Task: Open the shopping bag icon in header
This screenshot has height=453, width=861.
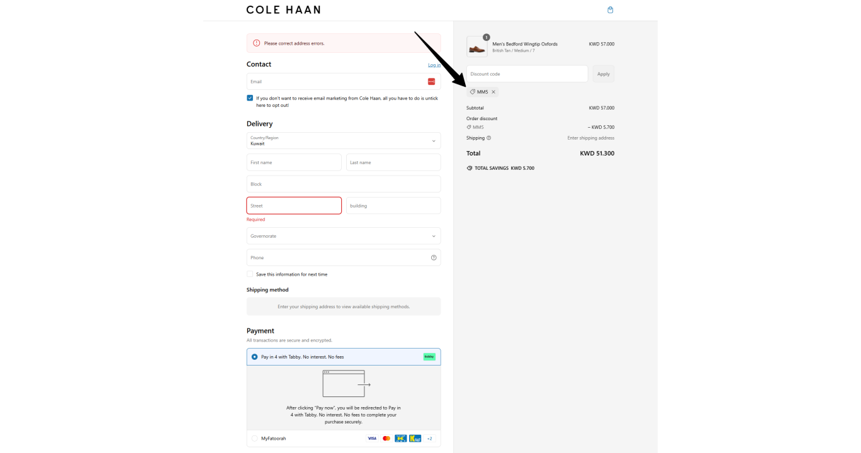Action: pyautogui.click(x=610, y=9)
